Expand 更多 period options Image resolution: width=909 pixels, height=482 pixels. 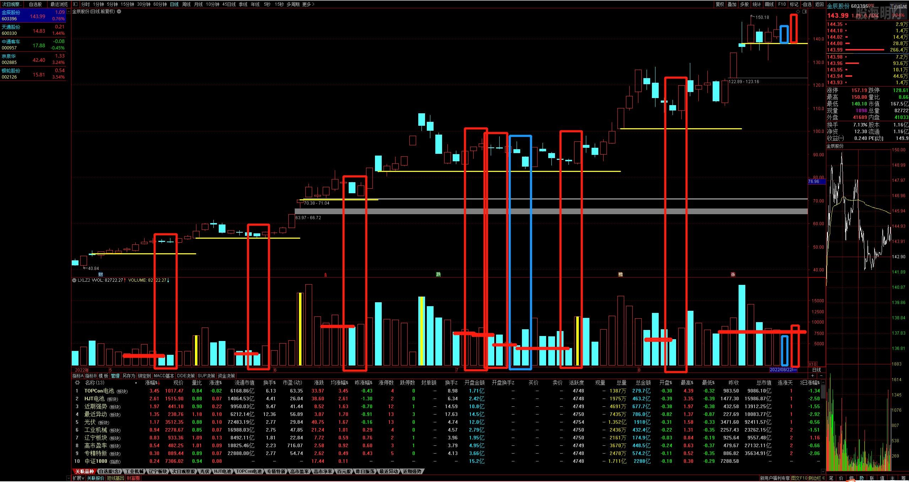308,4
